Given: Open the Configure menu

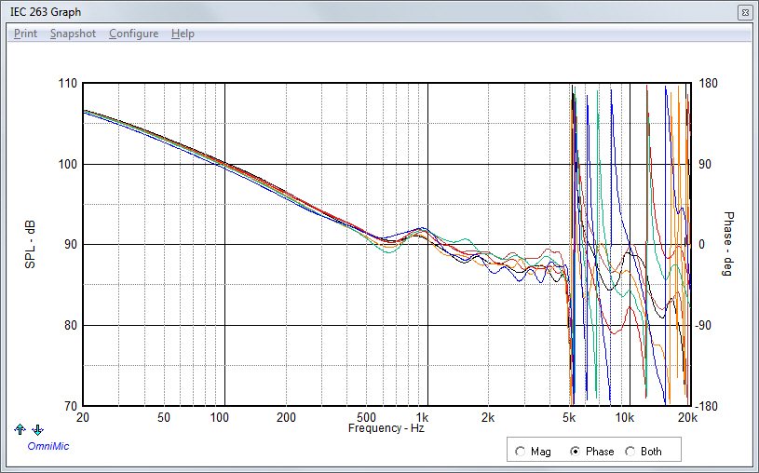Looking at the screenshot, I should point(133,34).
